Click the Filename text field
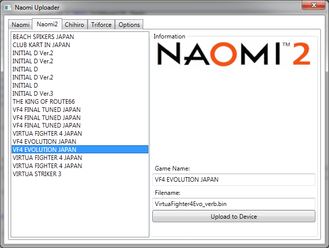 234,204
